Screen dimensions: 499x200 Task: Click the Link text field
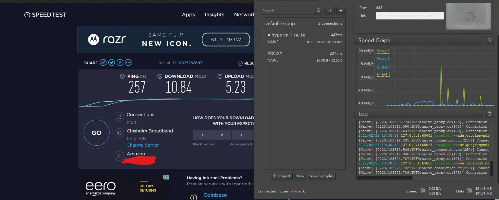tap(410, 16)
